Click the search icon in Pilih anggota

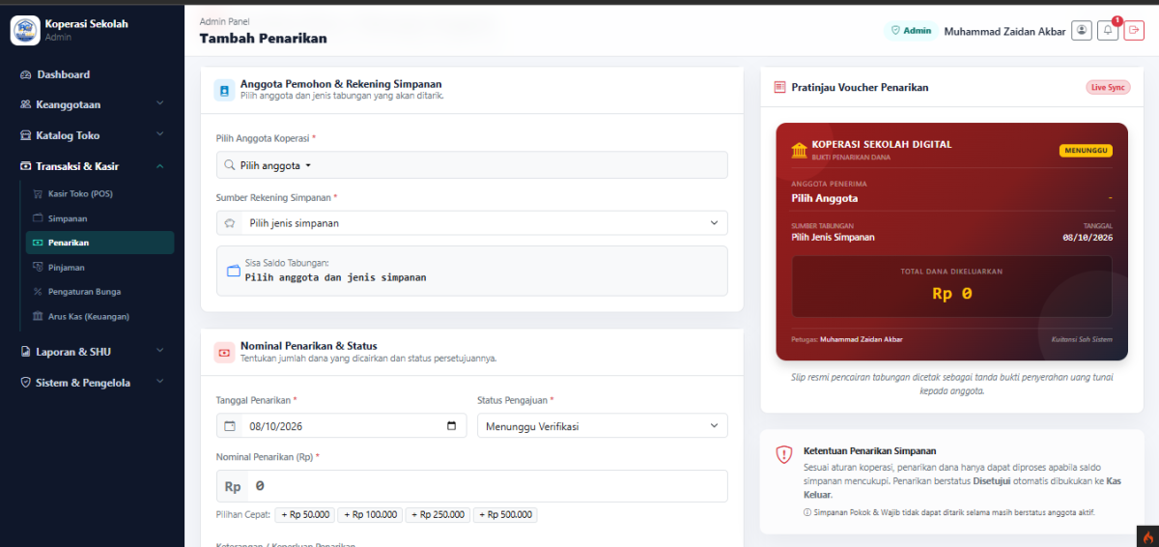[230, 165]
